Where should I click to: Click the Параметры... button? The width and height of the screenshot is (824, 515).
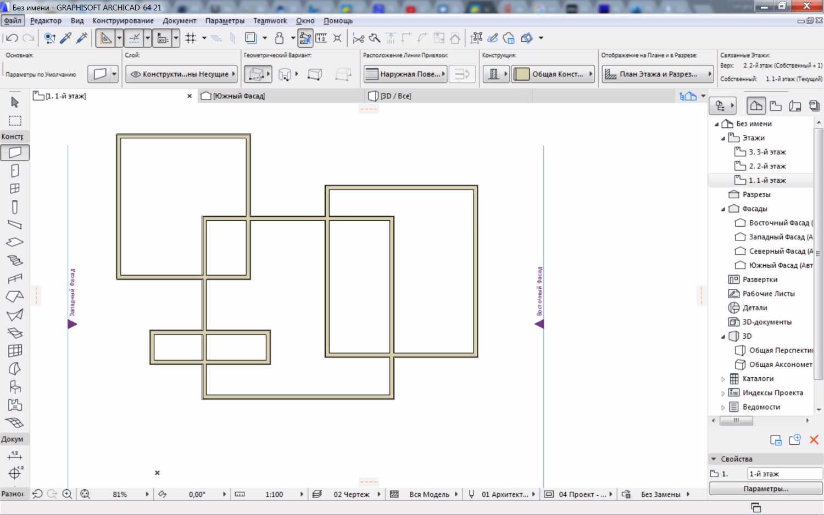click(765, 488)
